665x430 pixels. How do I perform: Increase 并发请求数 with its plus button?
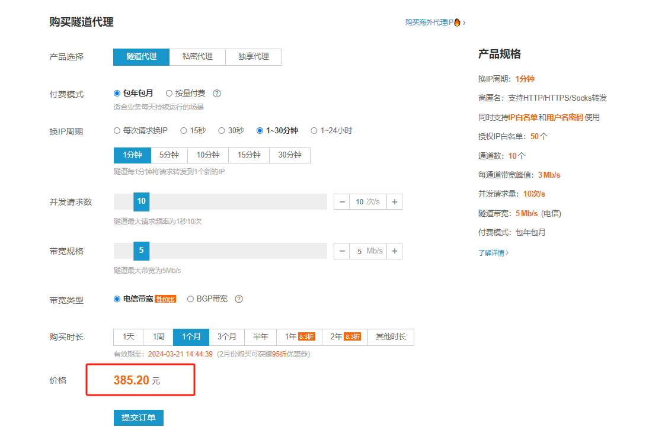(x=394, y=201)
